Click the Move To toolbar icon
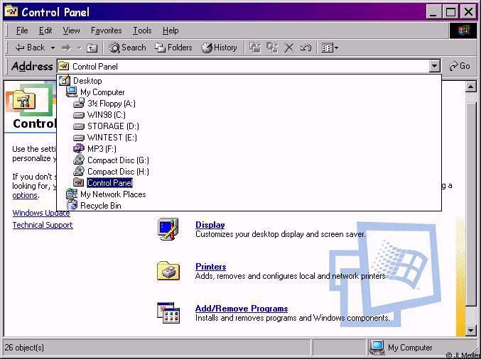 pyautogui.click(x=255, y=48)
